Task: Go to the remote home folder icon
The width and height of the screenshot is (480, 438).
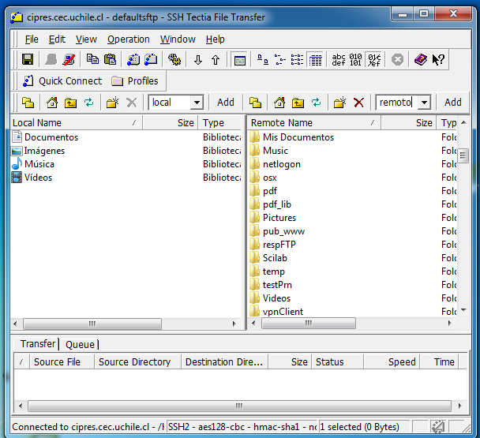Action: tap(279, 103)
